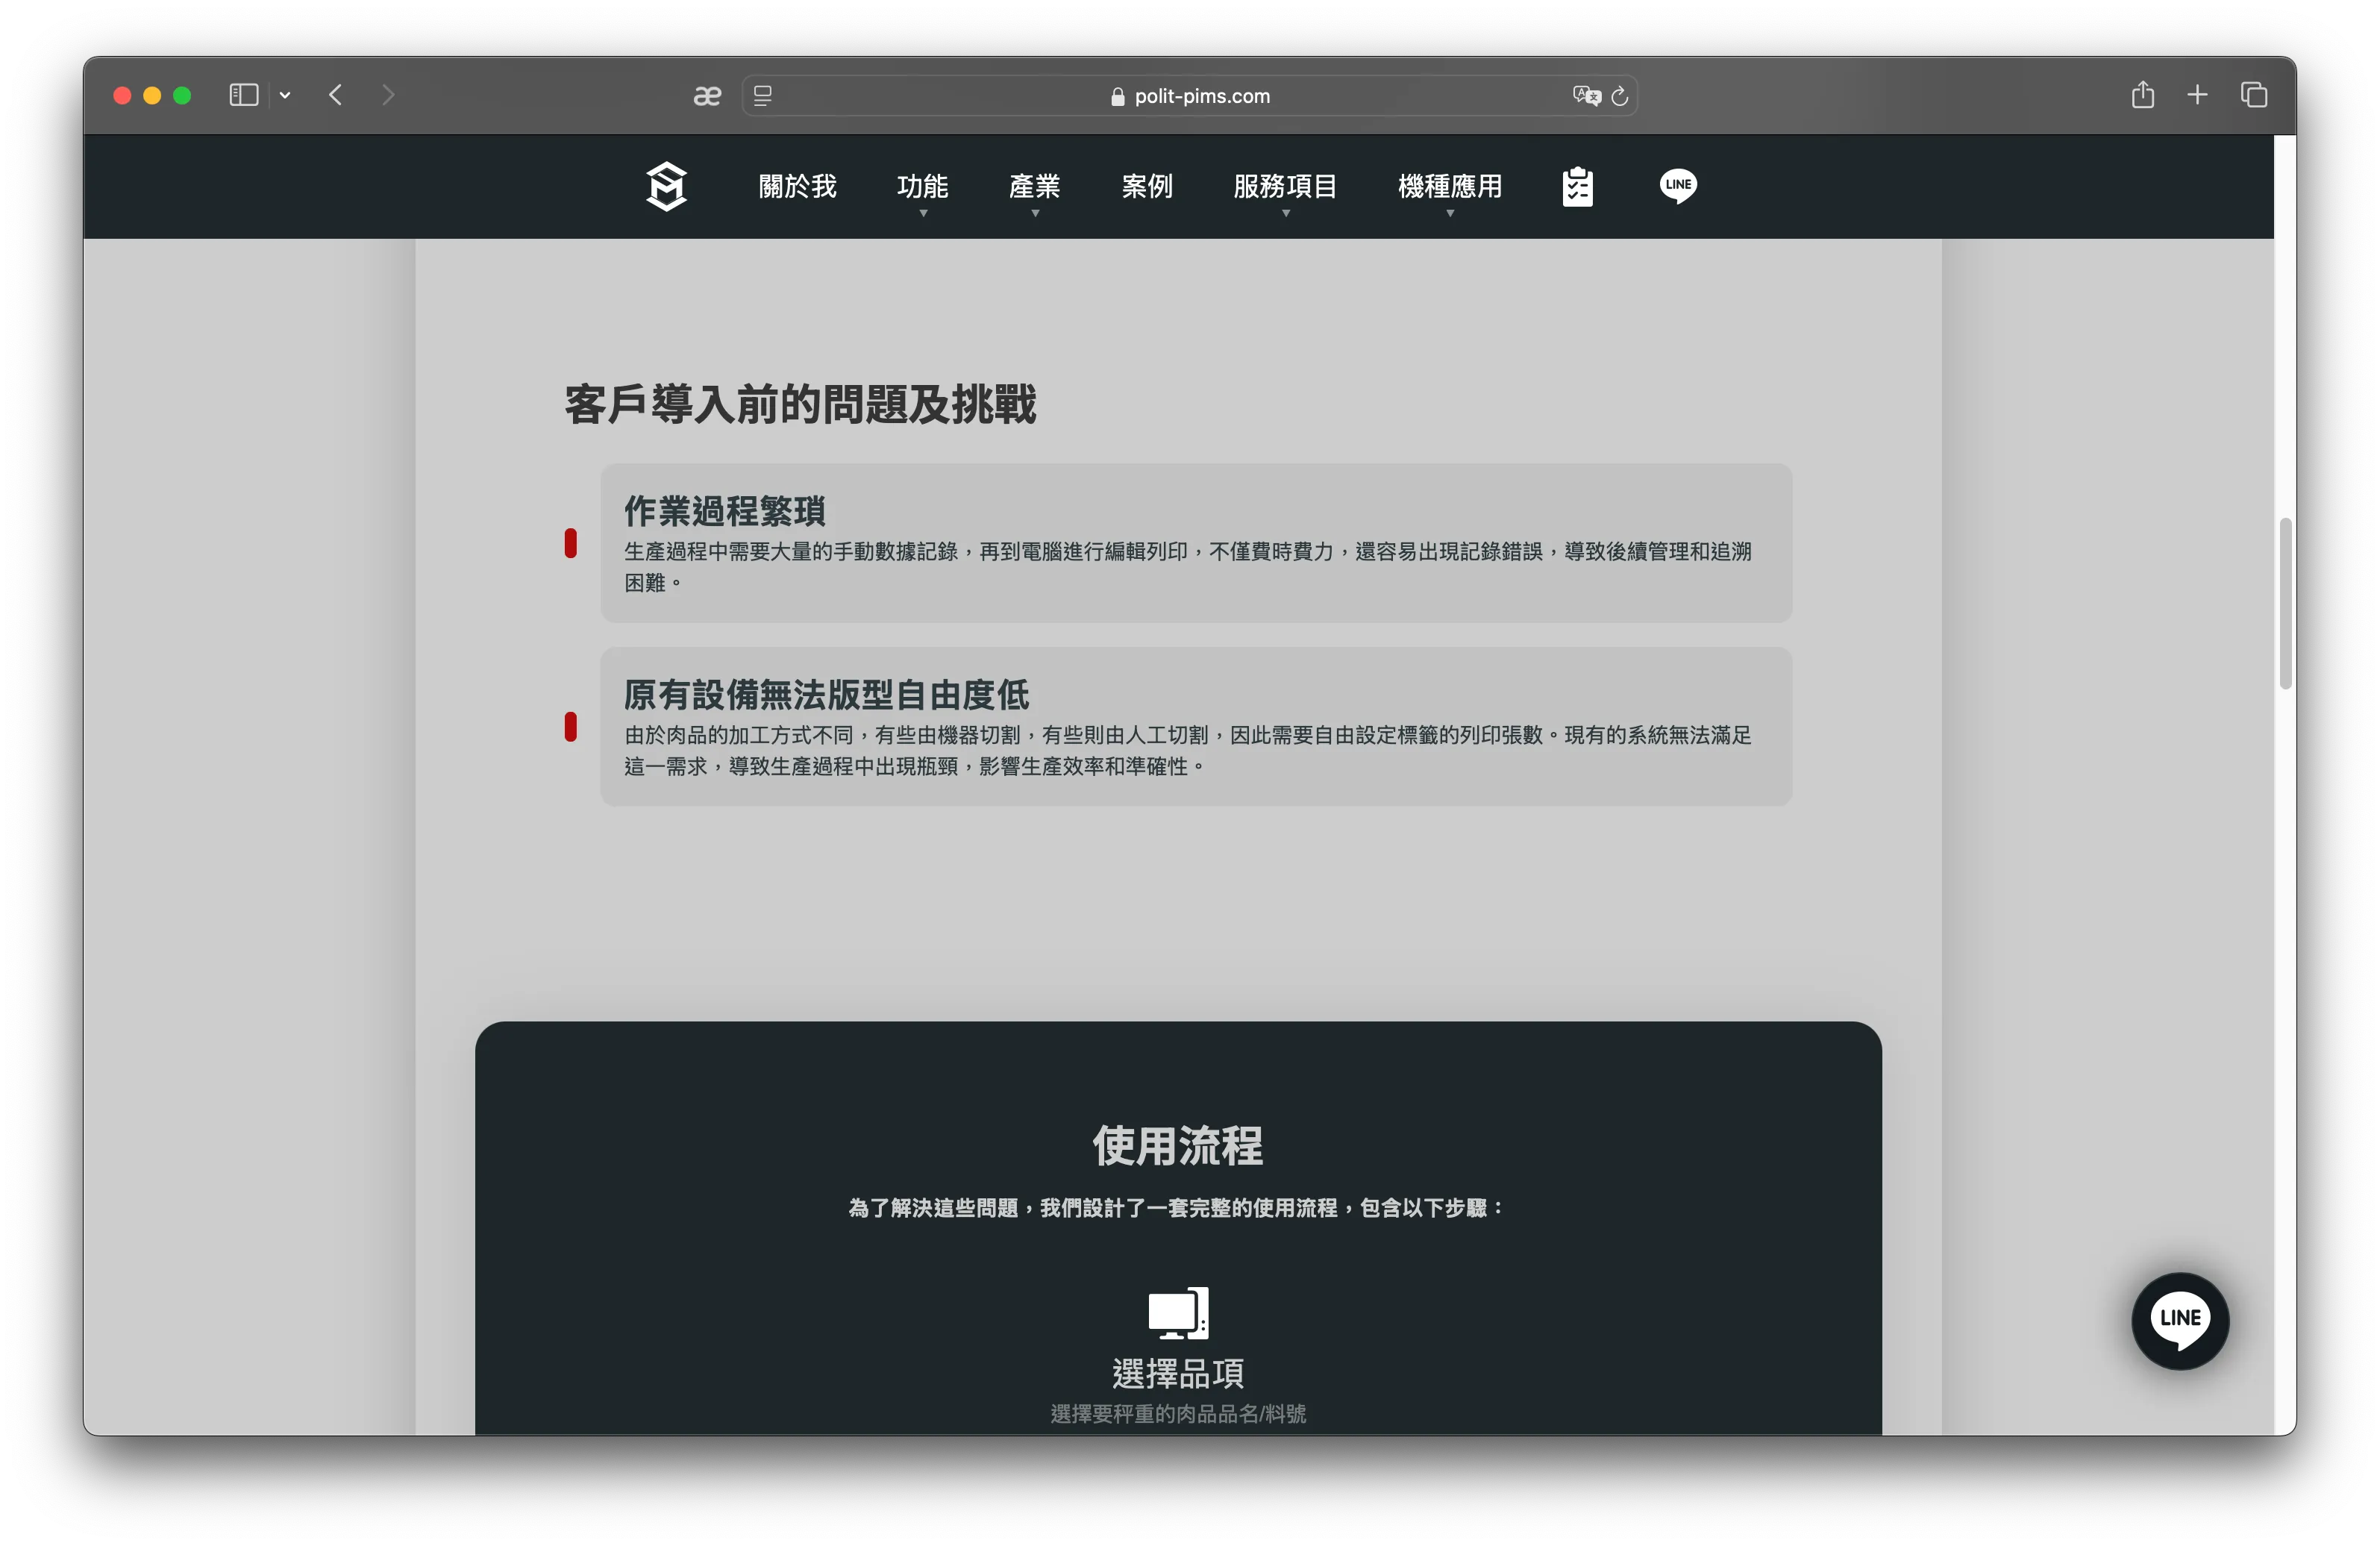Open a new tab
This screenshot has width=2380, height=1546.
click(2197, 95)
